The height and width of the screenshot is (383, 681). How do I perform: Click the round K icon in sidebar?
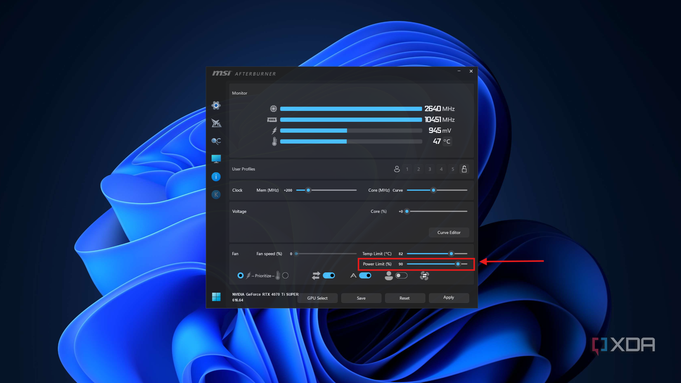point(216,194)
